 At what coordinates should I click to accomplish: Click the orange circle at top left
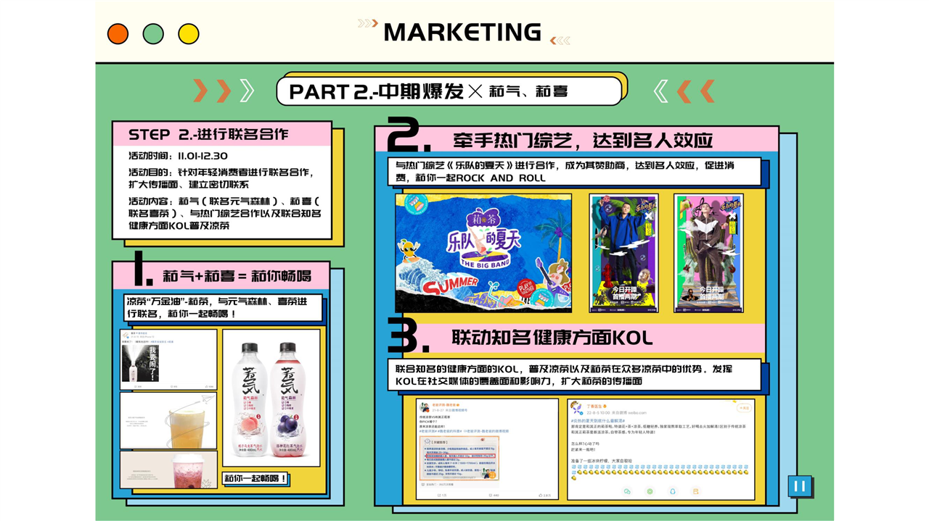118,33
